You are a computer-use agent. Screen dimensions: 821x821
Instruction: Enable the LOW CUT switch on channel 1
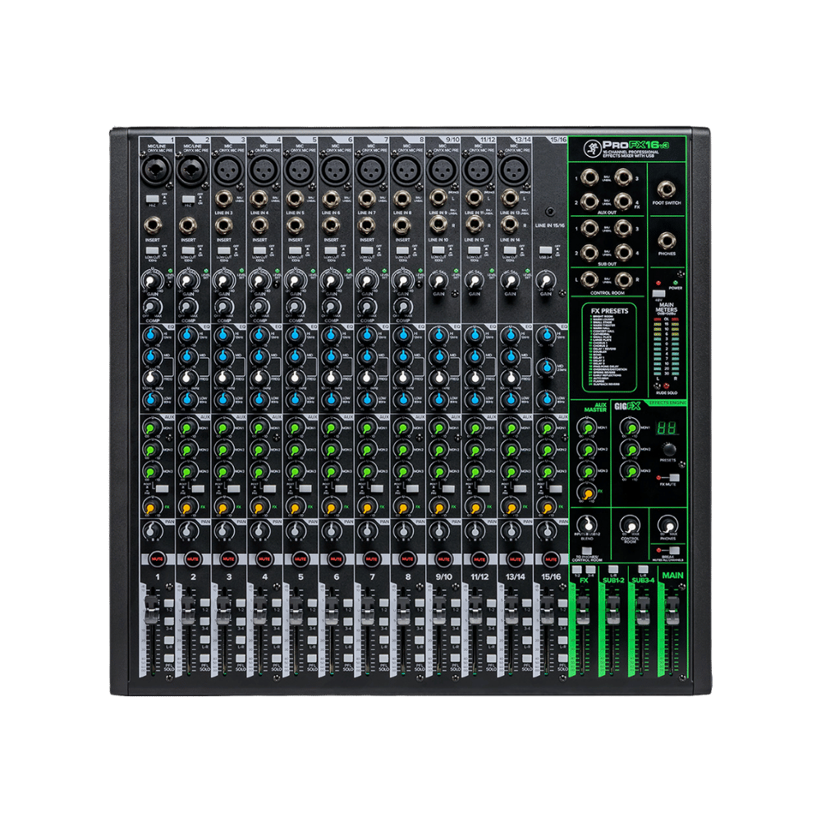152,250
